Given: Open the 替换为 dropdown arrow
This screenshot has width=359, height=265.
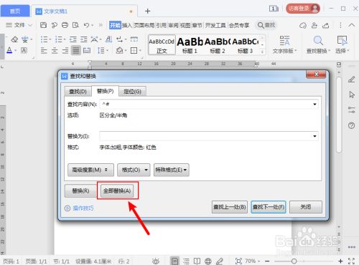Looking at the screenshot, I should pos(314,136).
